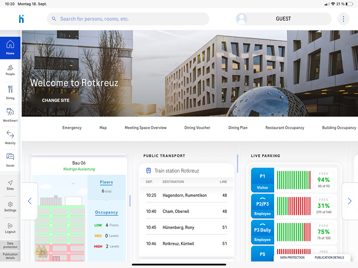Open the Social chat icon
Viewport: 358px width, 268px height.
pos(10,157)
